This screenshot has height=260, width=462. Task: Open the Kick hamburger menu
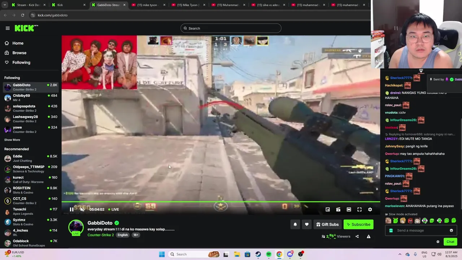point(8,28)
